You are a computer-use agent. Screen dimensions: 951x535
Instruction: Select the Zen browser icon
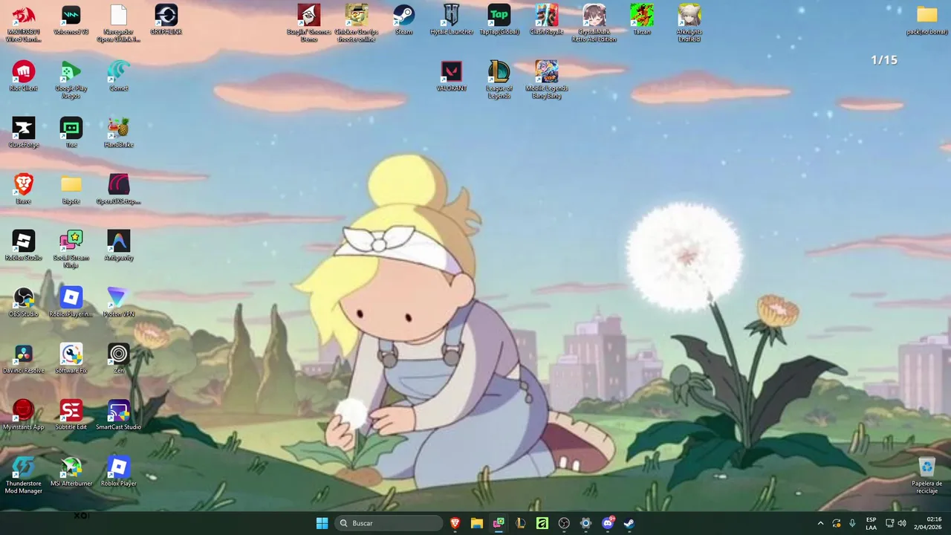tap(119, 359)
